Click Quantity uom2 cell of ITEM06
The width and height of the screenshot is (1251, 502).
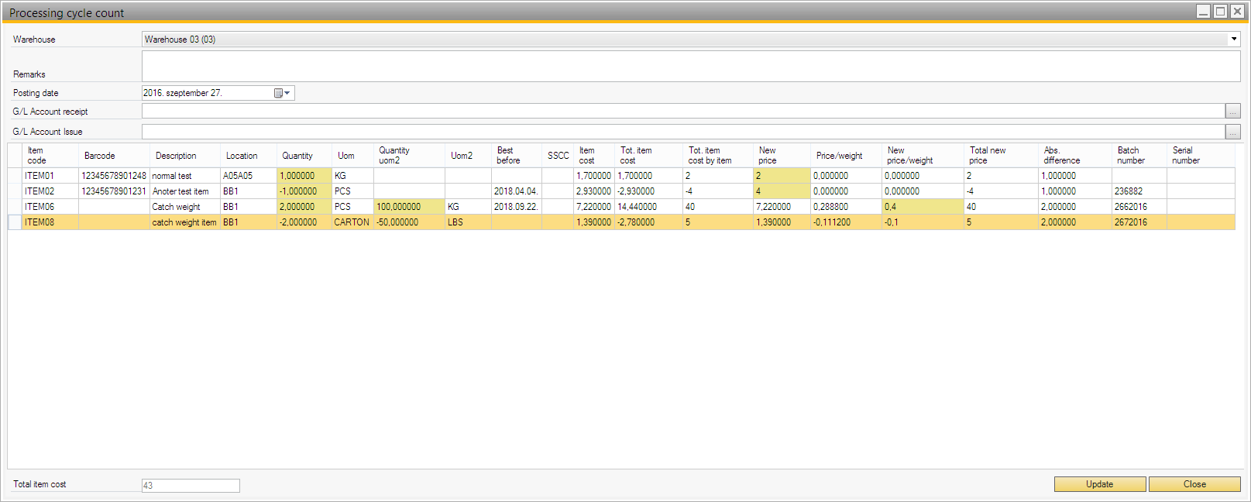[x=408, y=207]
